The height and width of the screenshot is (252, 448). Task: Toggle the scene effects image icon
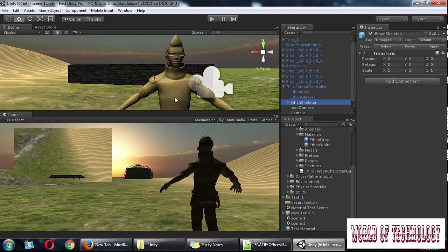(75, 33)
